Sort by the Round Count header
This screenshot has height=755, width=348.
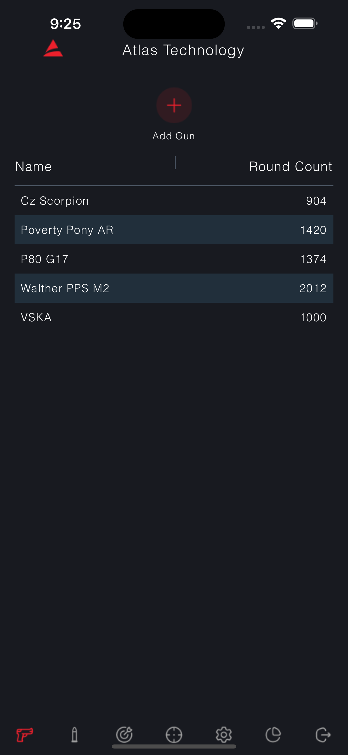click(x=291, y=167)
